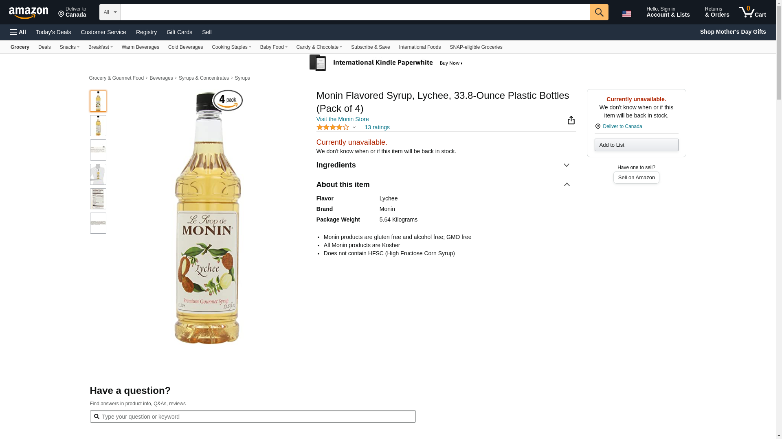Click the share icon near product title

click(571, 120)
